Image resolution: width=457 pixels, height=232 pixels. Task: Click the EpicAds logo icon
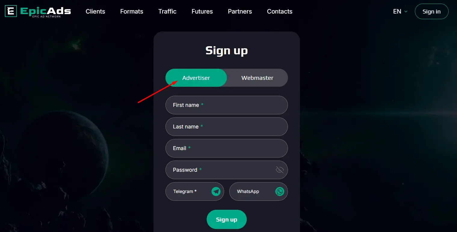click(x=11, y=11)
